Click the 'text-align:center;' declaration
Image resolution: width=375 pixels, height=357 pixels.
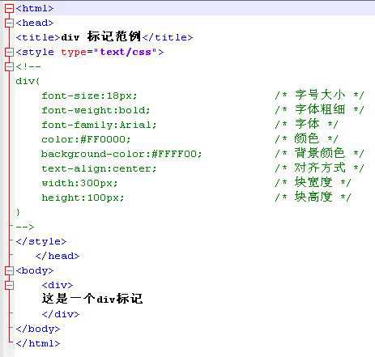tap(99, 168)
